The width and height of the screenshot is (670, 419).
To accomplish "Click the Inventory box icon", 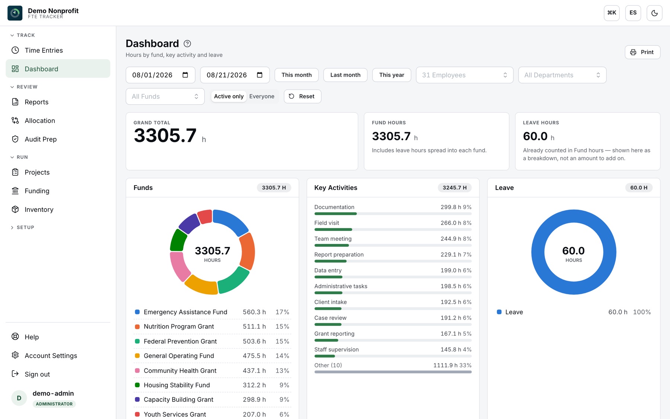I will (x=15, y=209).
